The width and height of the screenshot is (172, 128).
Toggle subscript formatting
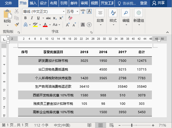55,18
